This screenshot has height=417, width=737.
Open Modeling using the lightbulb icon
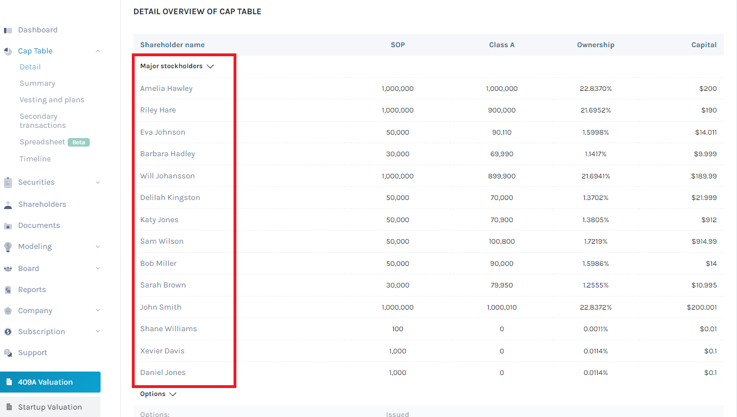(8, 246)
